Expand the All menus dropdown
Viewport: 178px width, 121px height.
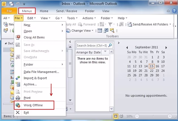tap(6, 18)
